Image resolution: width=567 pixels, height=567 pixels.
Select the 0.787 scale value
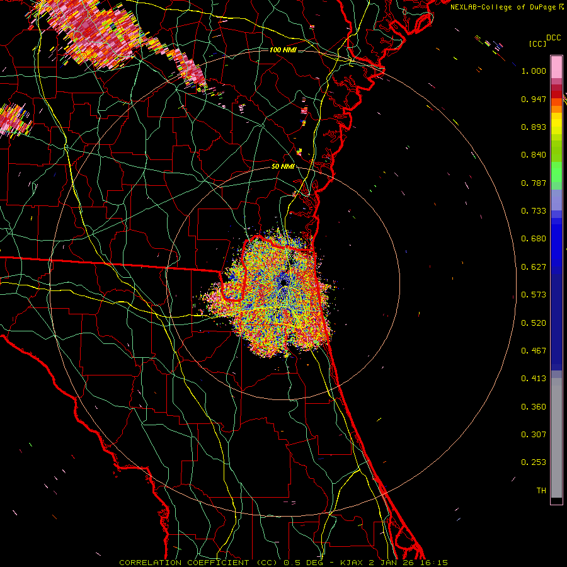(x=534, y=183)
